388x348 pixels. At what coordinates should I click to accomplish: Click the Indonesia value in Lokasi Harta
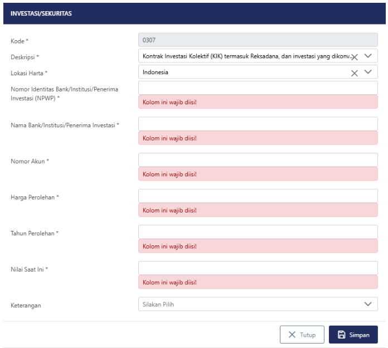(x=156, y=72)
